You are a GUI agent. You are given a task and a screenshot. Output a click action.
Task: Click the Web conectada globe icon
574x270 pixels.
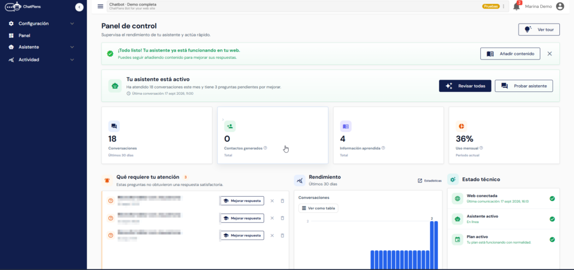pos(457,199)
